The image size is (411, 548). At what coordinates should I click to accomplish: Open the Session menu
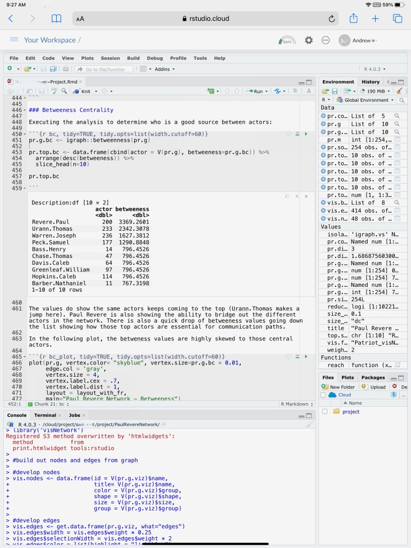tap(110, 58)
